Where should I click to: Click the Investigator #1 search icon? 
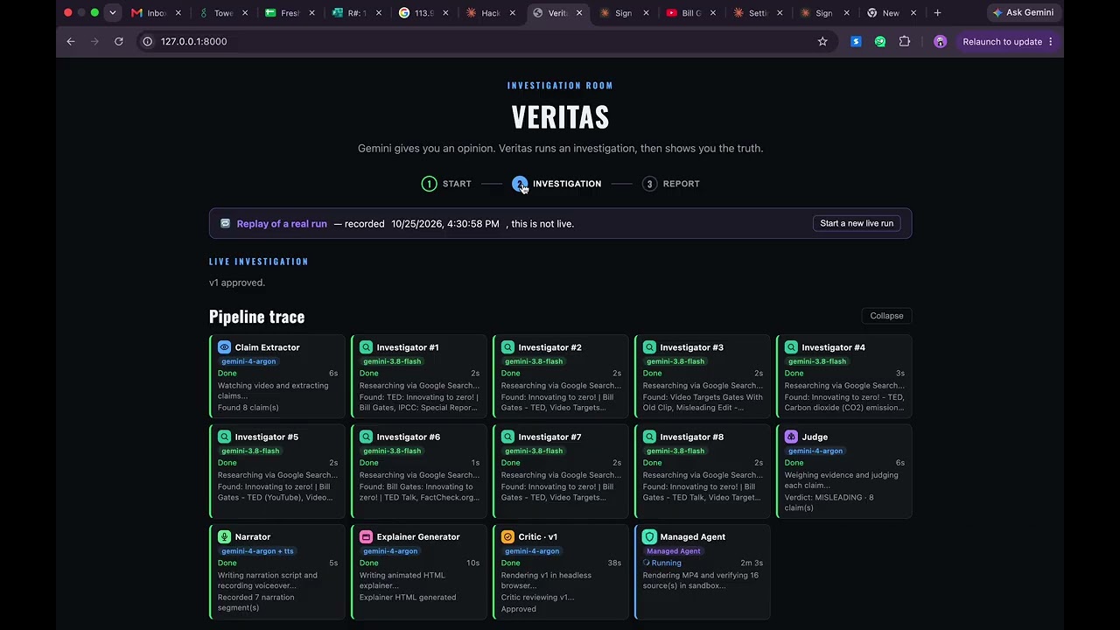pos(366,347)
